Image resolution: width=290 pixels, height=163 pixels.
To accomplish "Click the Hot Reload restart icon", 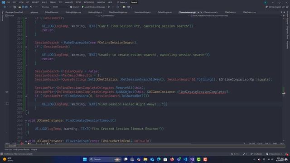I will (118, 7).
